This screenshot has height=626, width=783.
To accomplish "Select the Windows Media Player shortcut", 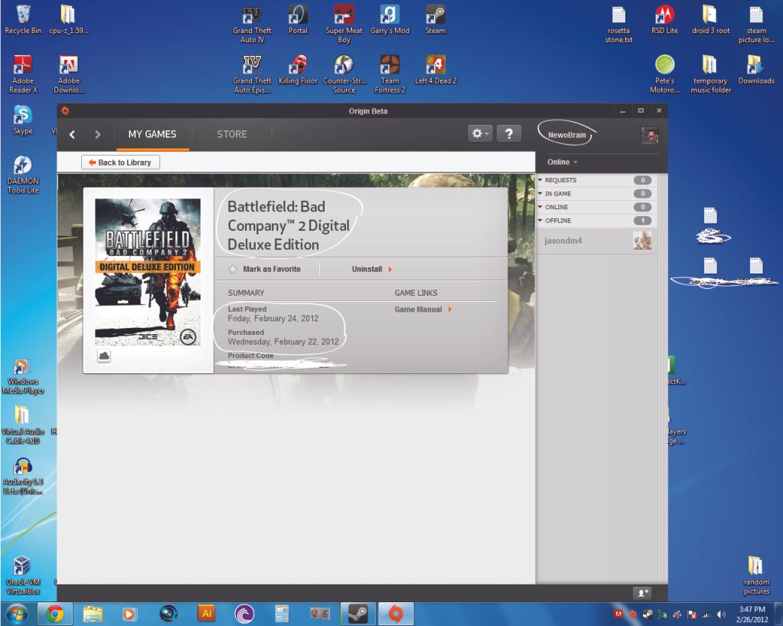I will tap(23, 377).
